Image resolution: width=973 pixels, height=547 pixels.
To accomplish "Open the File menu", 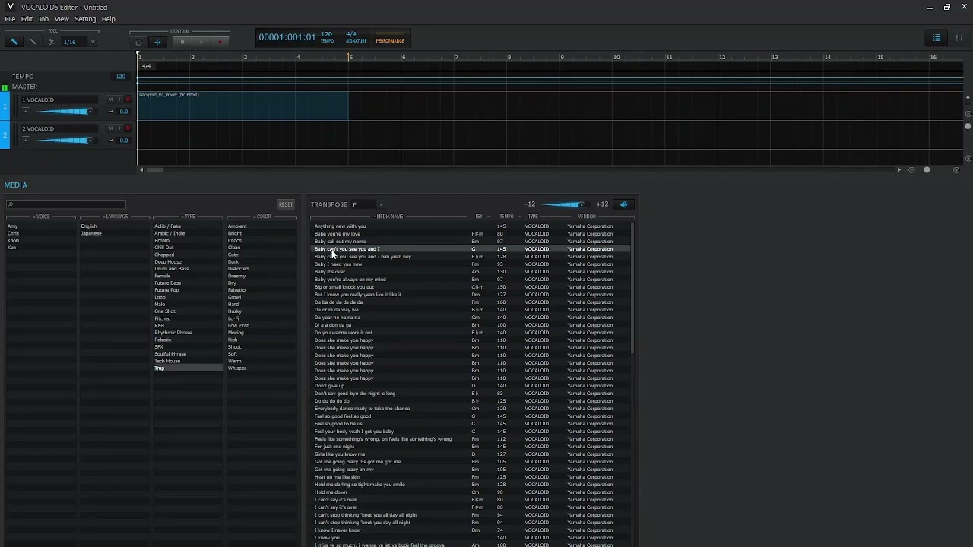I will click(10, 19).
